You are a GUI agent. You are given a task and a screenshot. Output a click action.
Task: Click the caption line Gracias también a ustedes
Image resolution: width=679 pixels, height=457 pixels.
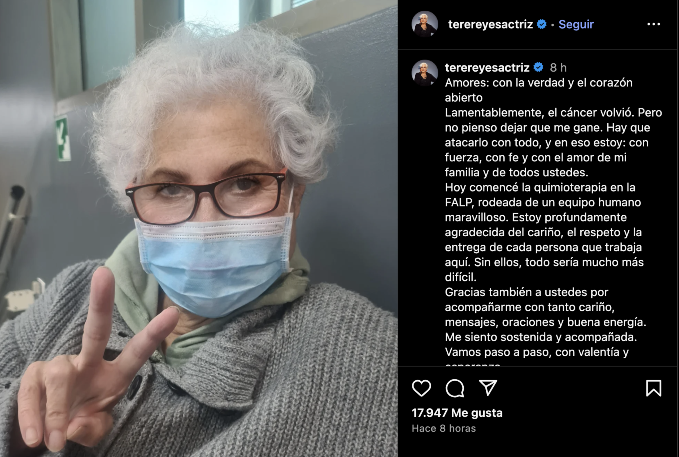(526, 292)
